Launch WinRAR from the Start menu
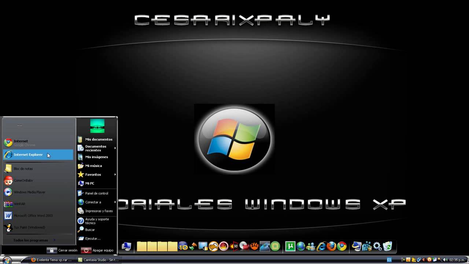Viewport: 469px width, 264px height. (38, 204)
